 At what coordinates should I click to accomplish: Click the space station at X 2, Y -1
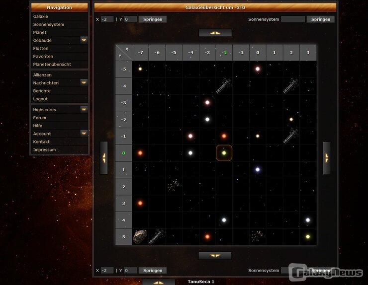click(x=291, y=136)
